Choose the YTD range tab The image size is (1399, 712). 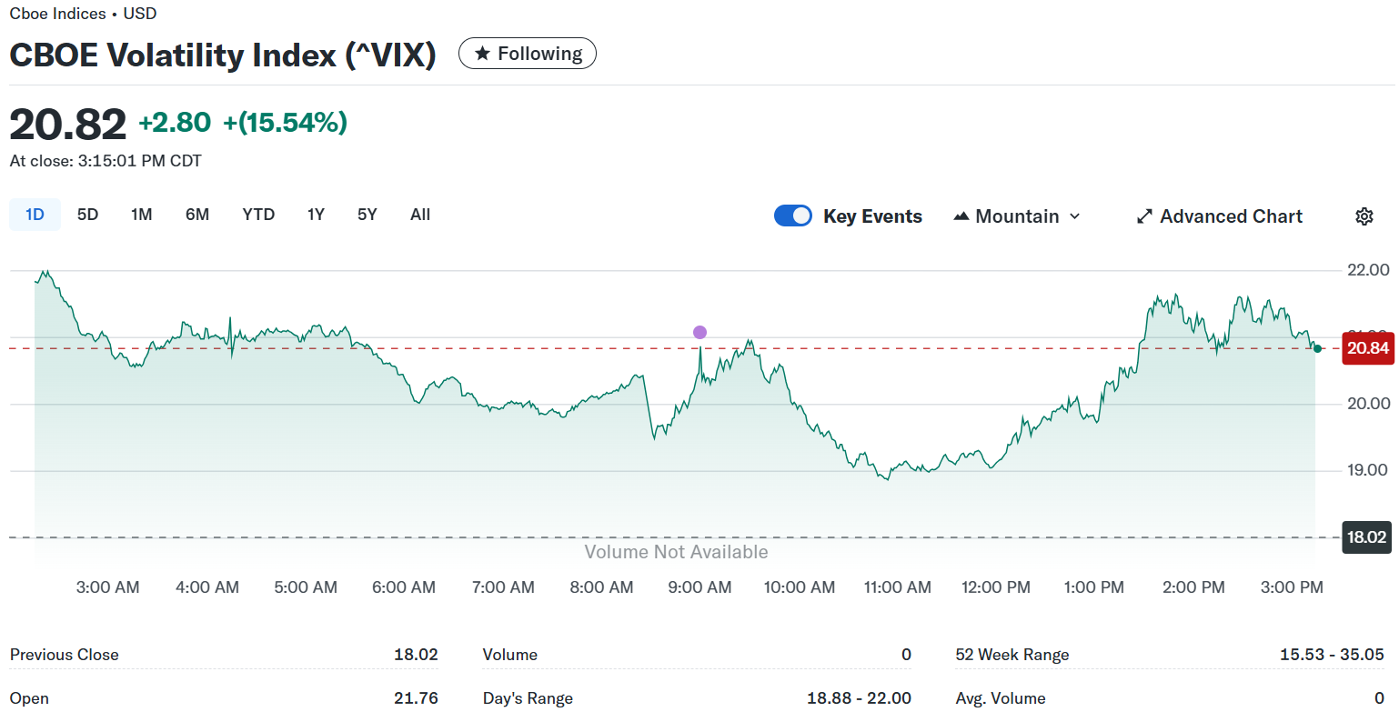point(258,215)
